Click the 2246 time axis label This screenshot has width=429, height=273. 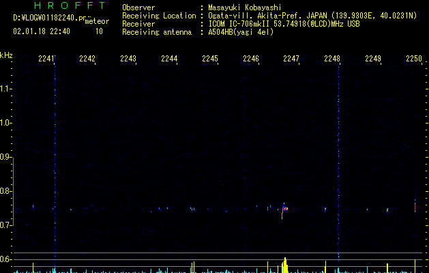click(x=251, y=58)
